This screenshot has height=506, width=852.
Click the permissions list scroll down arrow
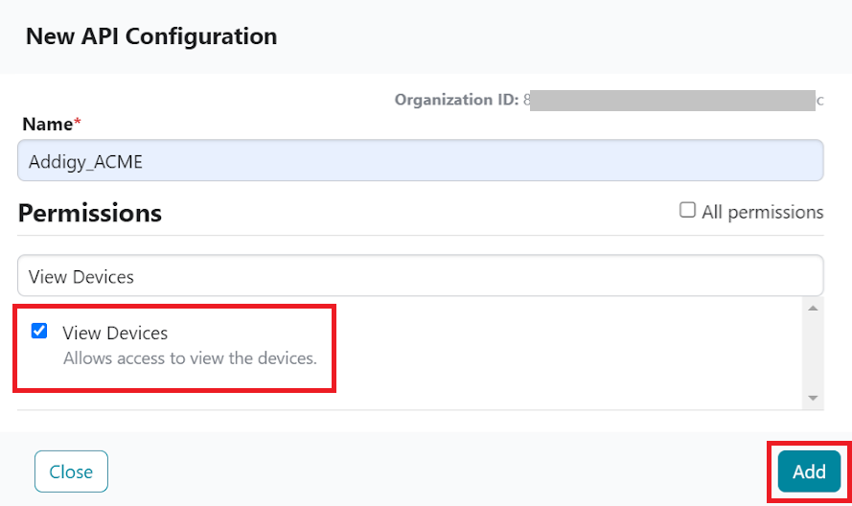point(813,398)
